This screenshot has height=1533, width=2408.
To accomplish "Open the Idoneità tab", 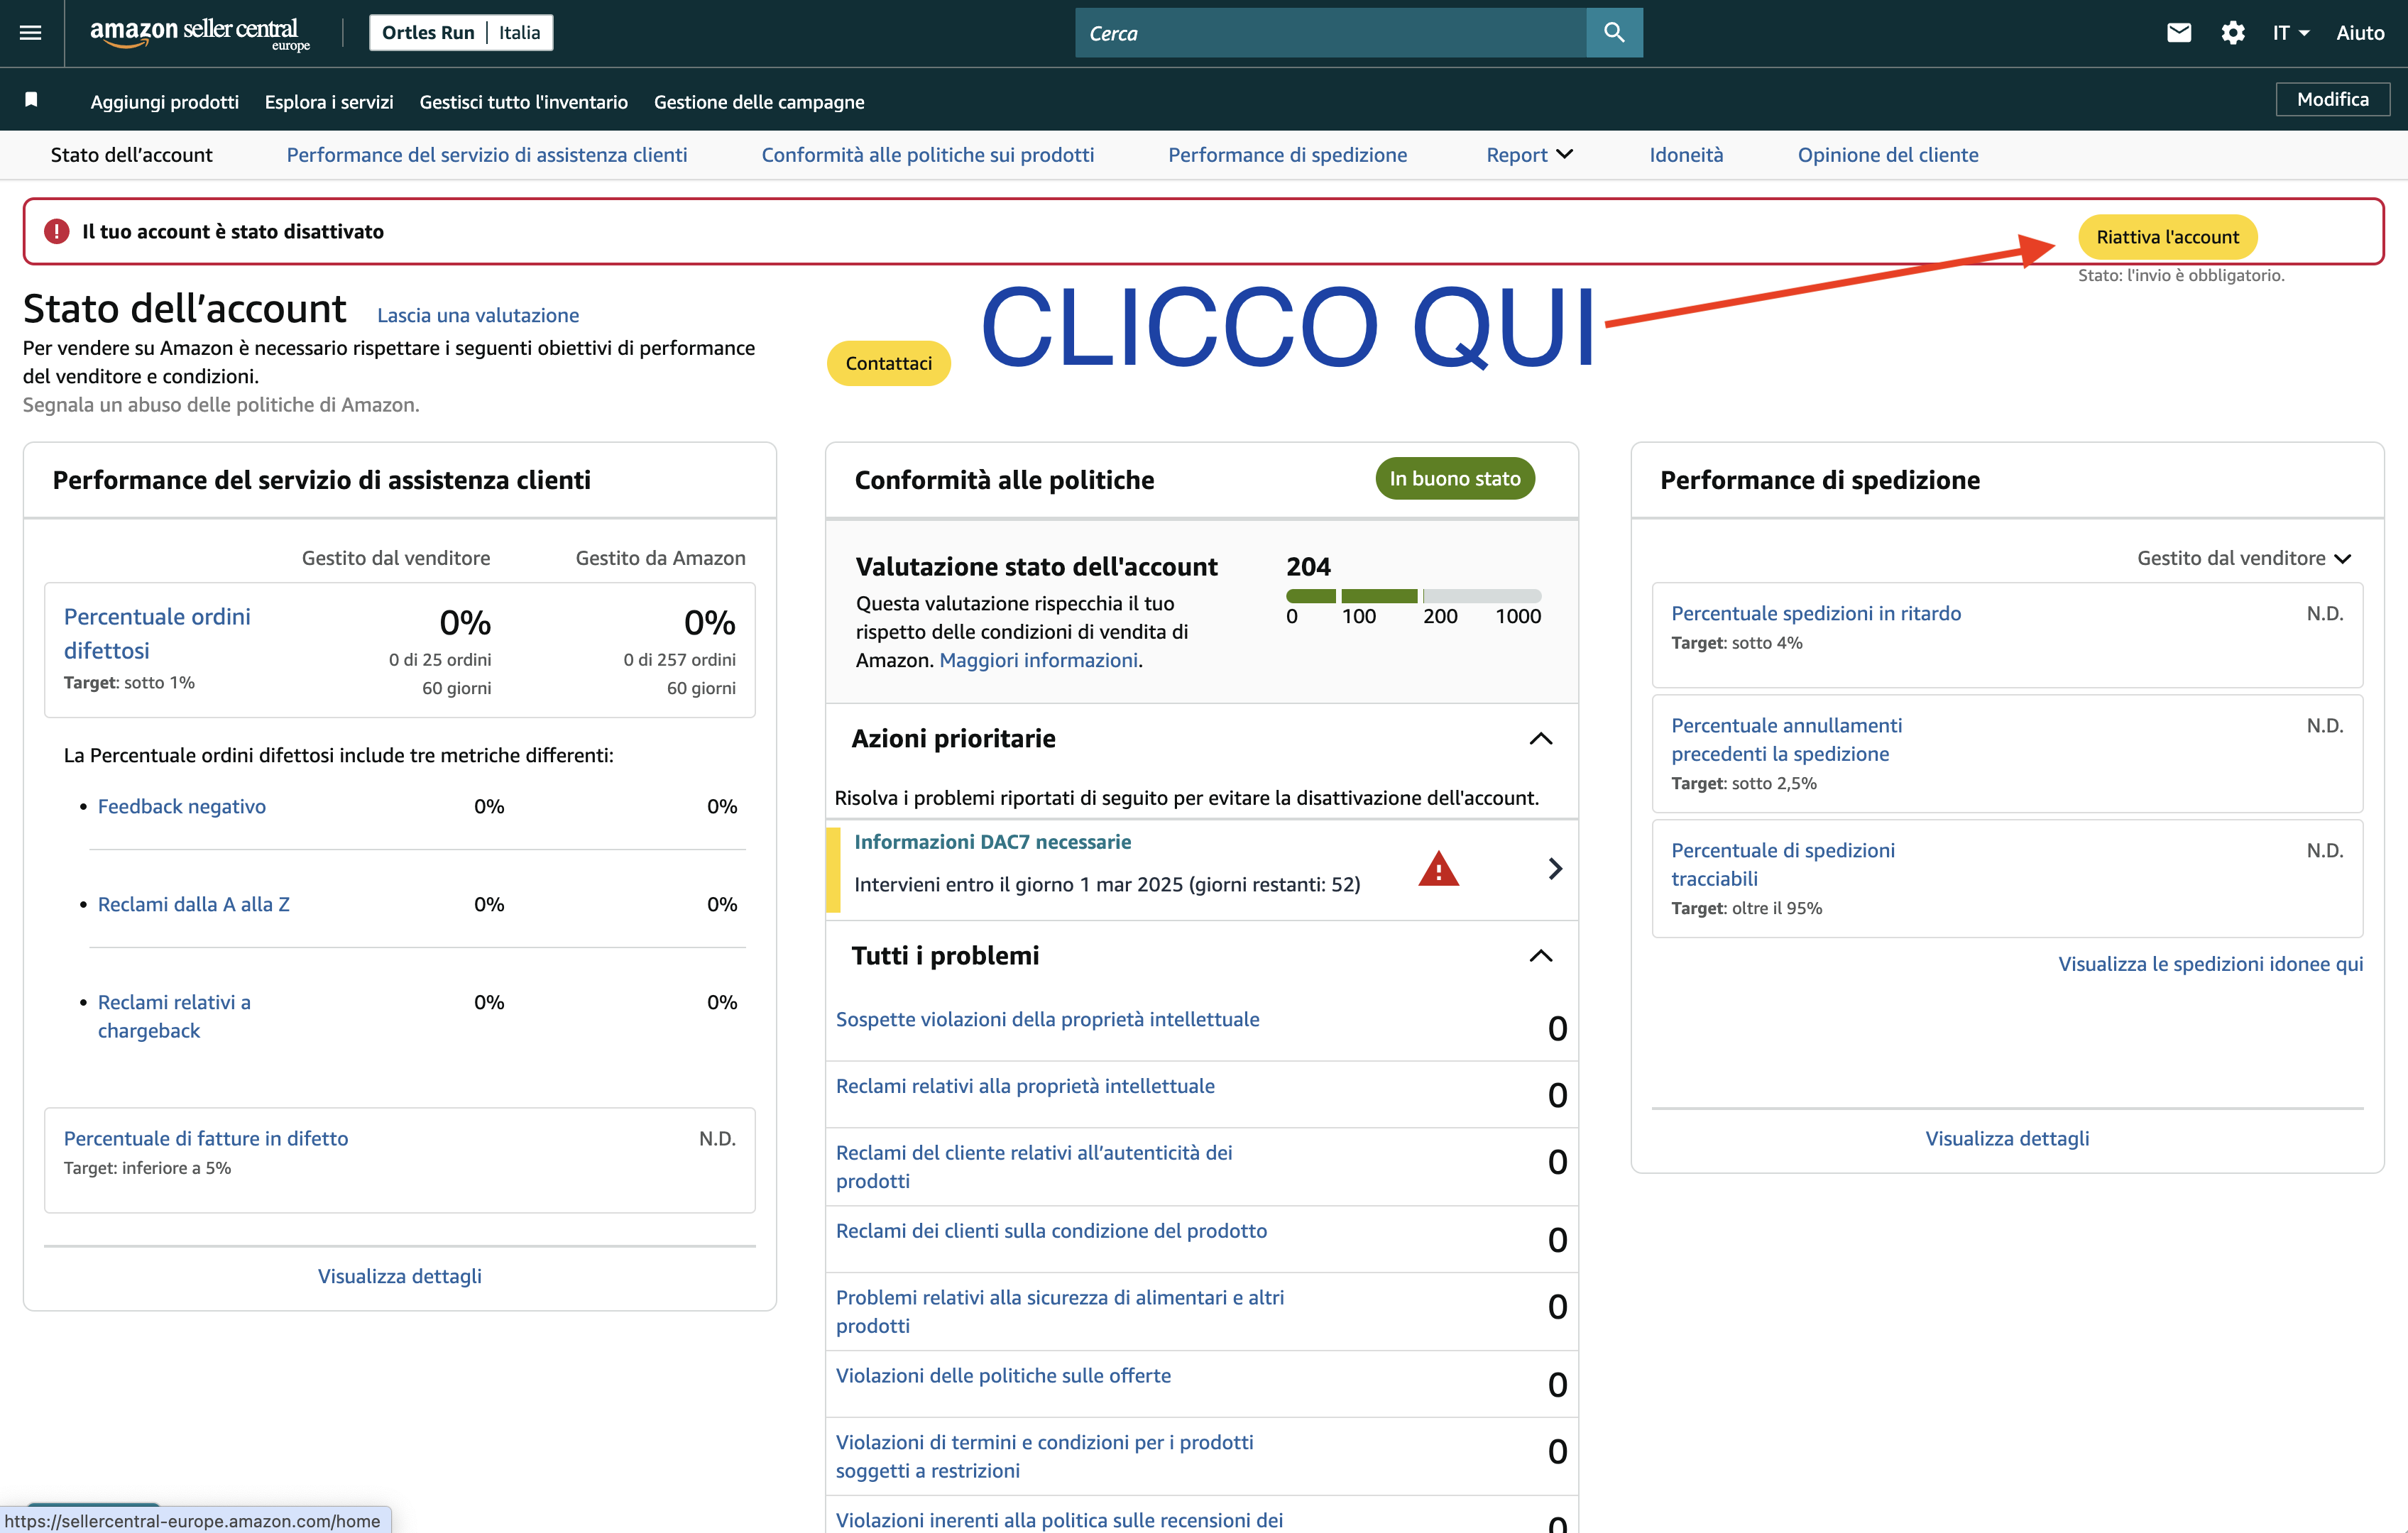I will tap(1686, 155).
